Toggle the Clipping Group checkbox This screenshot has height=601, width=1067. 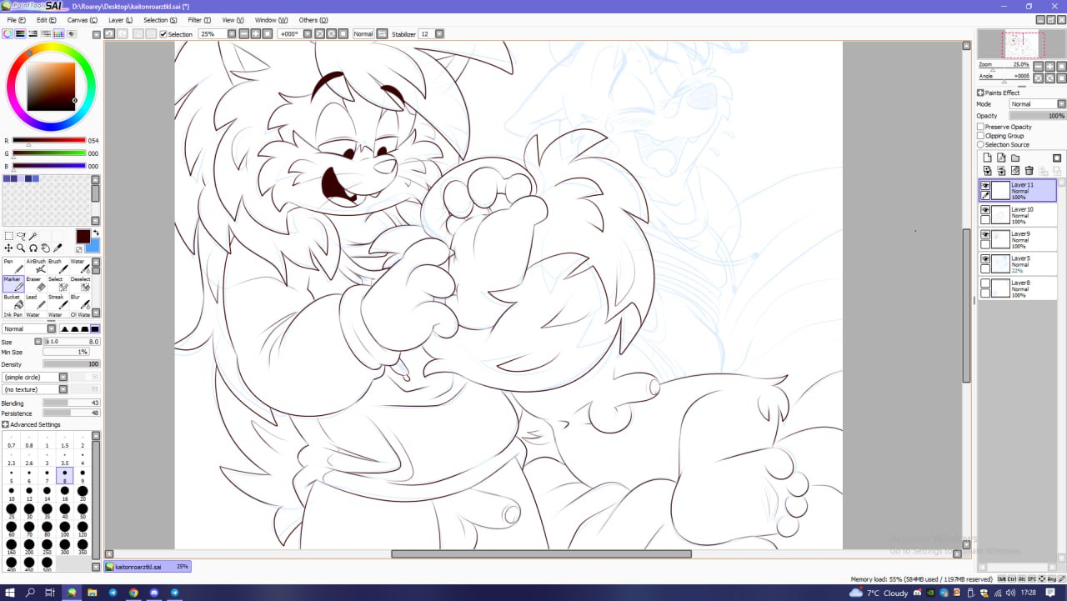pyautogui.click(x=981, y=136)
